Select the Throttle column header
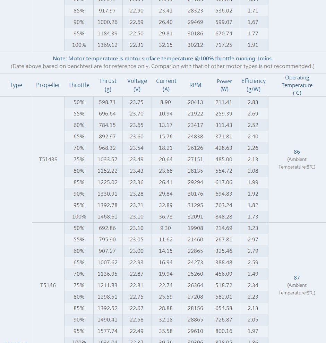 pyautogui.click(x=79, y=85)
